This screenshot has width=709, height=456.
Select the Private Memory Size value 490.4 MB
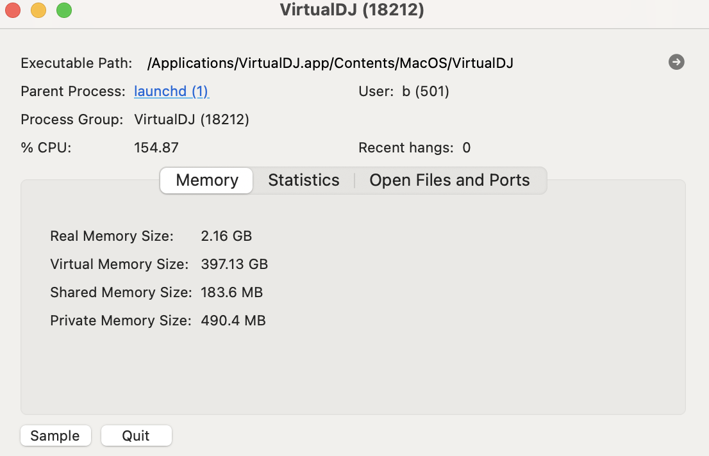point(233,321)
